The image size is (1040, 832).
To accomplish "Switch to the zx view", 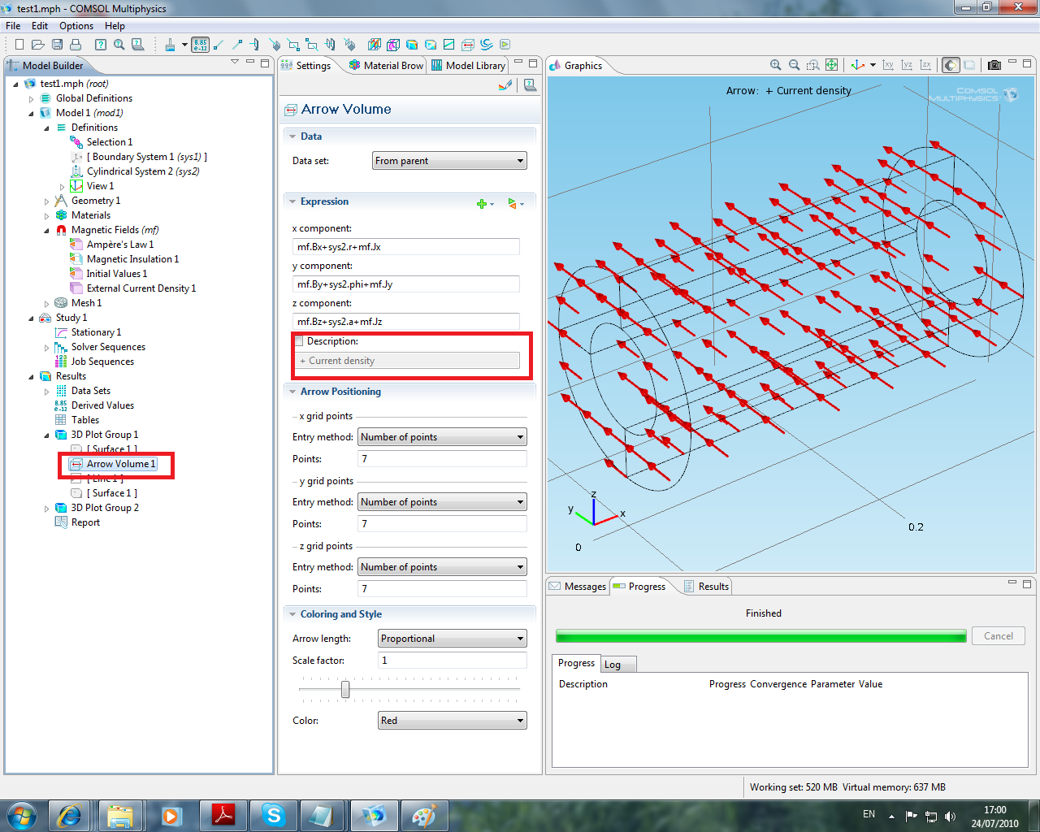I will 925,65.
